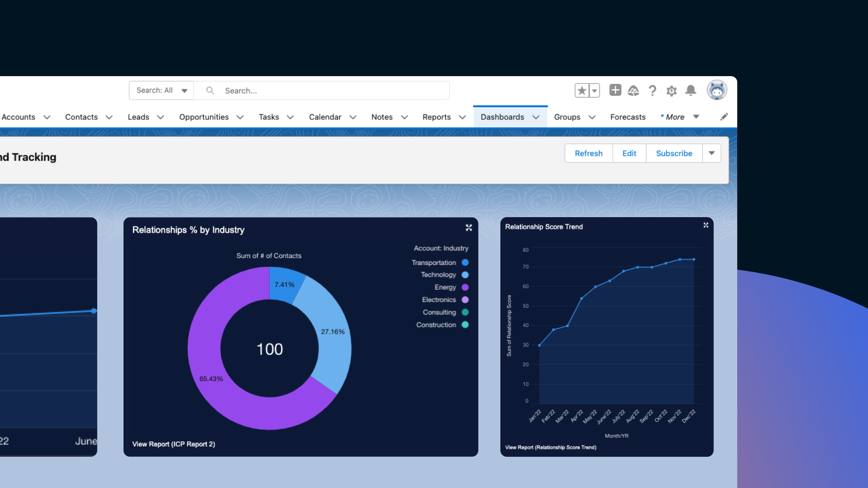
Task: Open the user profile avatar
Action: click(717, 90)
